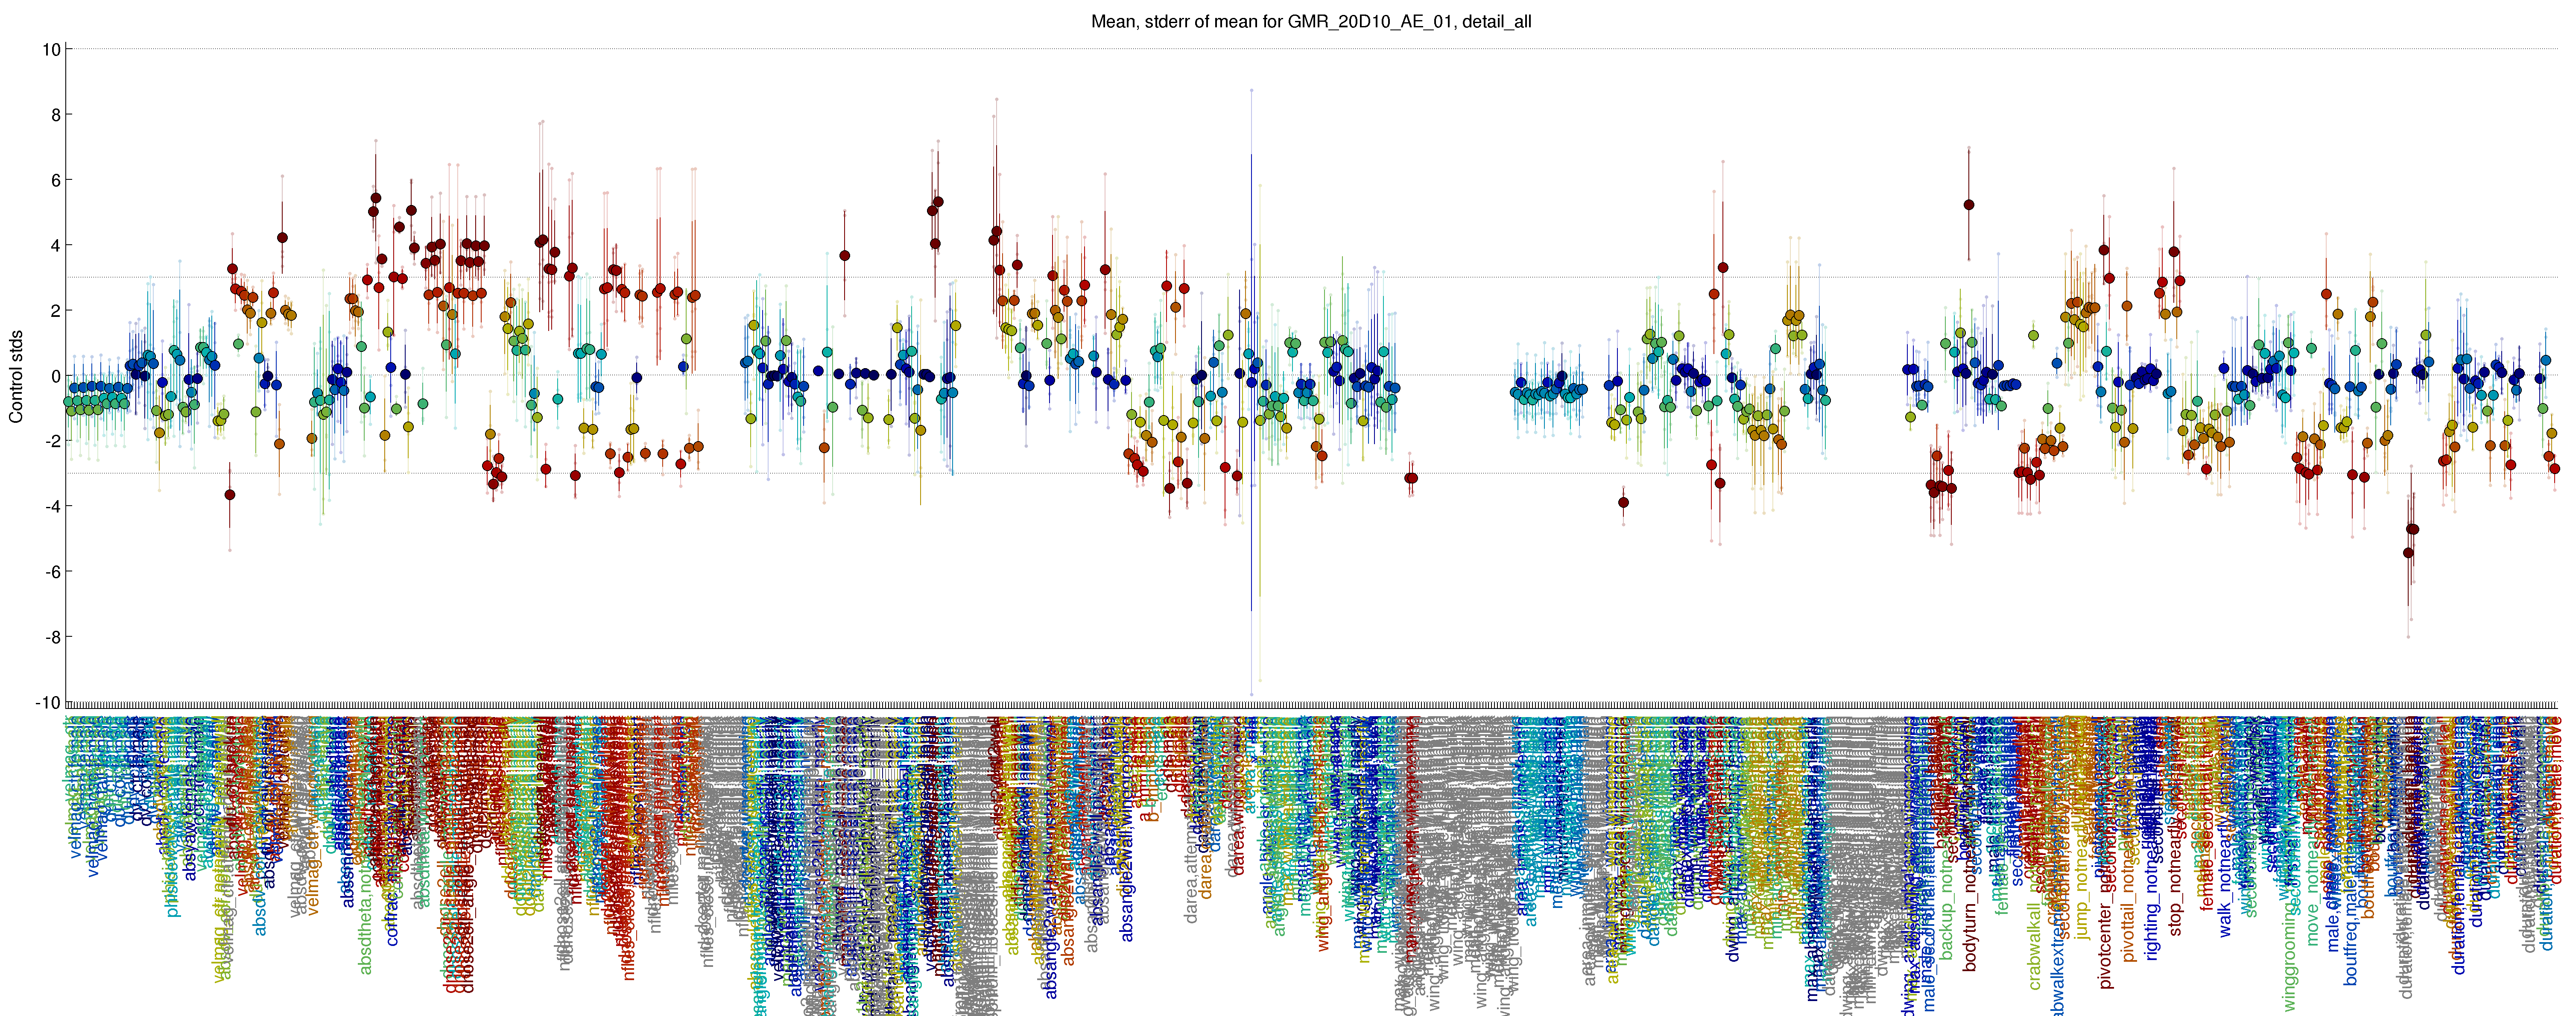Click the 'Control stds' y-axis label

(16, 376)
